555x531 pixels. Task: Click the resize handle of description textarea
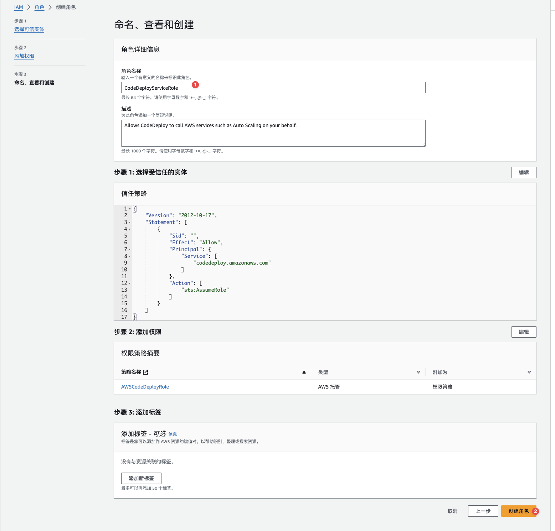coord(423,145)
